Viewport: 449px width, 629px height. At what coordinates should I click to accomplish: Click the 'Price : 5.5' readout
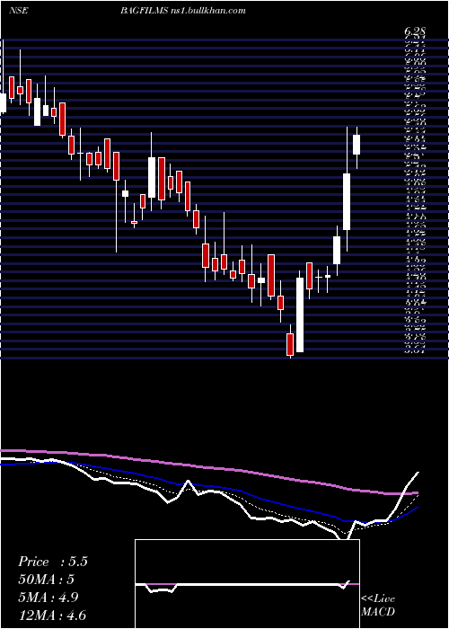(x=53, y=562)
